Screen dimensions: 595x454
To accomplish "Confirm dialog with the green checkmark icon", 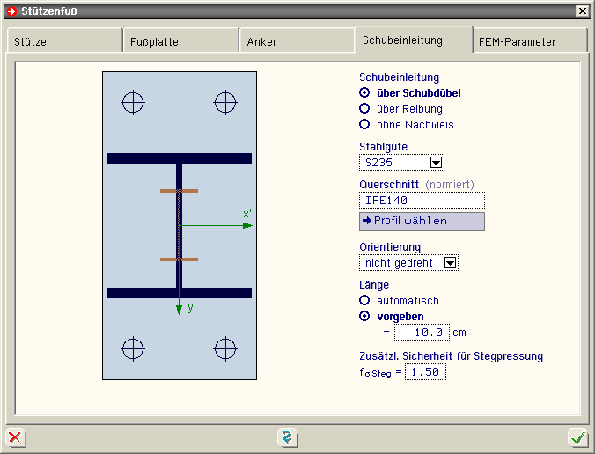I will pos(577,437).
